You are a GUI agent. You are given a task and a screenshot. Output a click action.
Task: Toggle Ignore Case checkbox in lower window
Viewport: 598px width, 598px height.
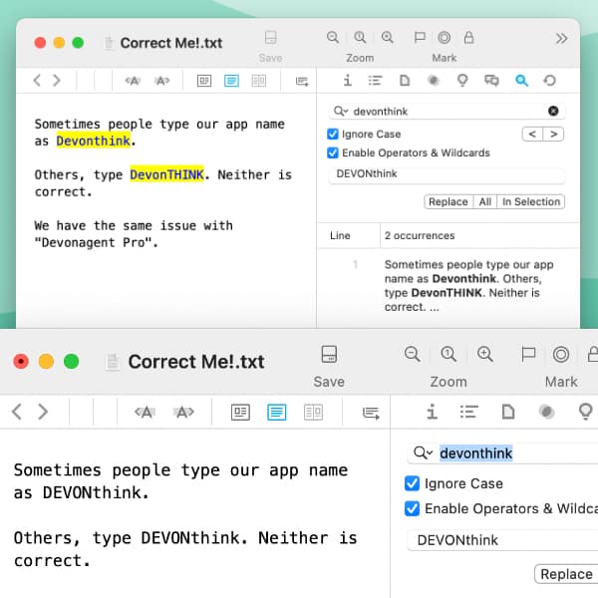point(412,483)
